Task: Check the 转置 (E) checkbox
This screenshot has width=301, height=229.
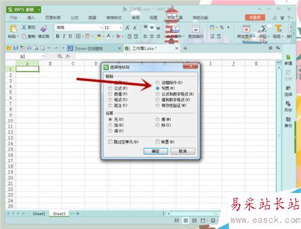Action: coord(158,142)
